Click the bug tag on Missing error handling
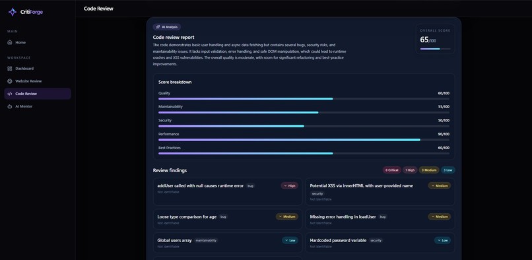 (x=383, y=216)
